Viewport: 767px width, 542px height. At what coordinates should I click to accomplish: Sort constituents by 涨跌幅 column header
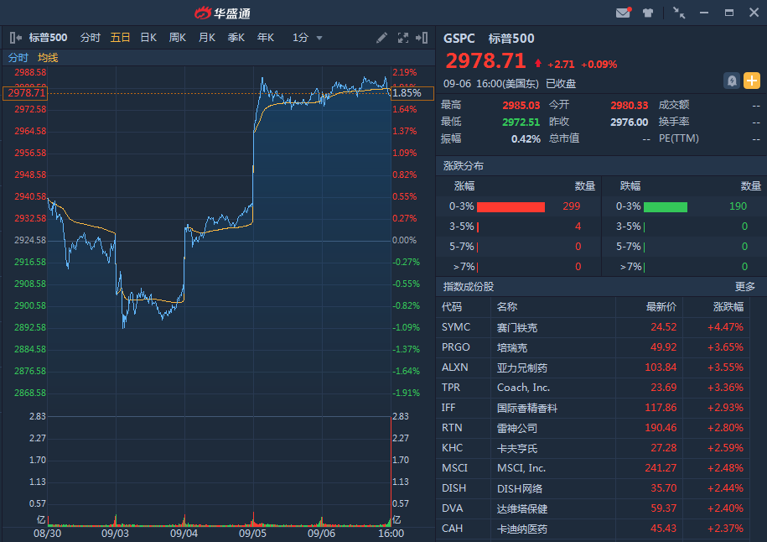(728, 307)
